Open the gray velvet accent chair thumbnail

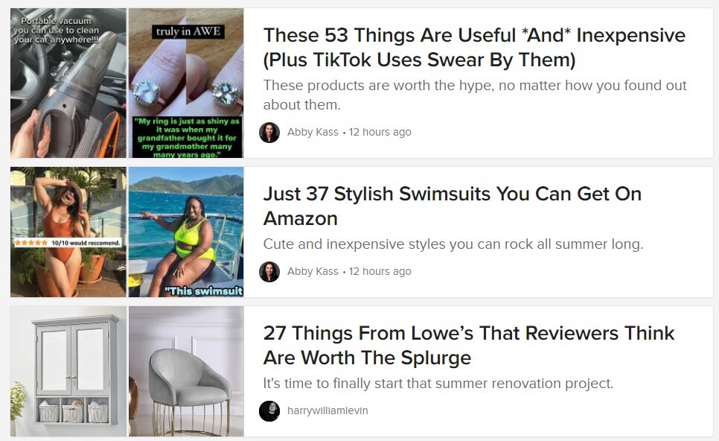pyautogui.click(x=186, y=371)
